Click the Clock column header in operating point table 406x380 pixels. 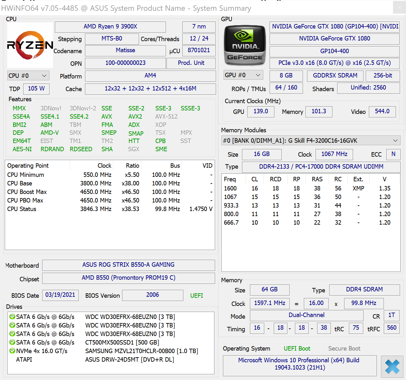(x=92, y=165)
